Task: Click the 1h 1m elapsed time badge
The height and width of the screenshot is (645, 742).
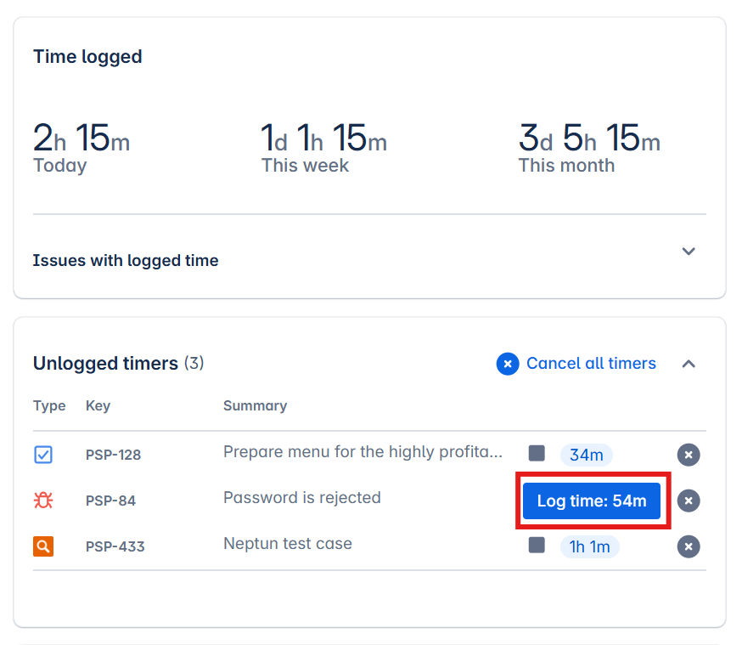Action: pyautogui.click(x=589, y=546)
